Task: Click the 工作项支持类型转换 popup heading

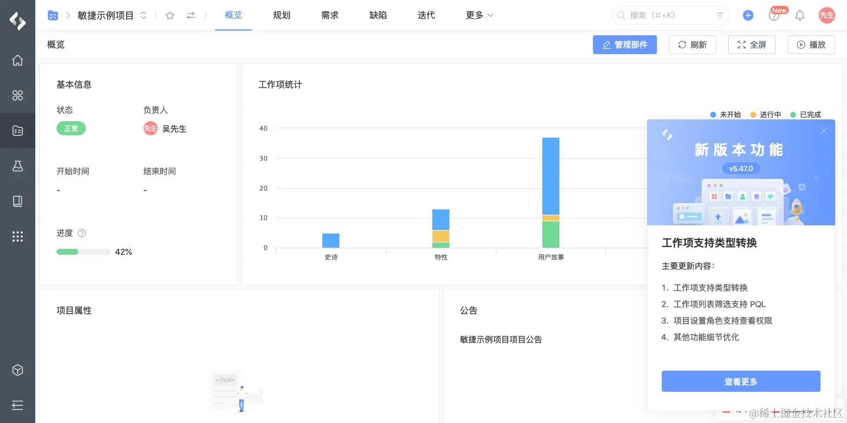Action: [x=709, y=242]
